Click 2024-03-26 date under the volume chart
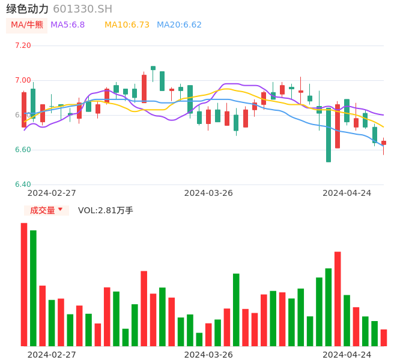 (x=208, y=355)
